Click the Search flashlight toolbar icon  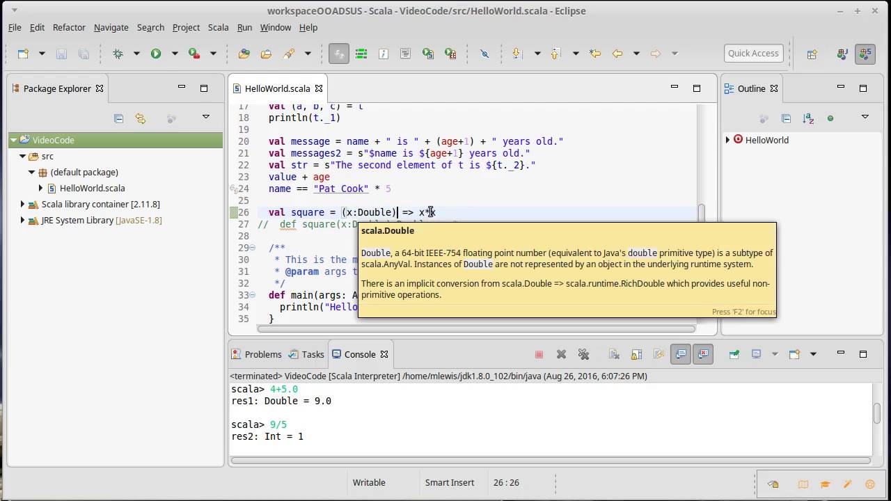click(x=289, y=54)
